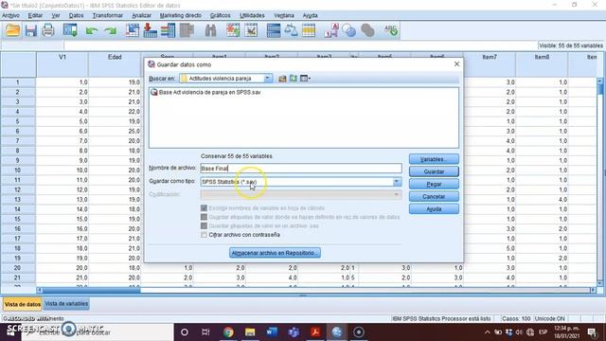Click the Variables info toolbar icon
The width and height of the screenshot is (606, 341).
168,30
